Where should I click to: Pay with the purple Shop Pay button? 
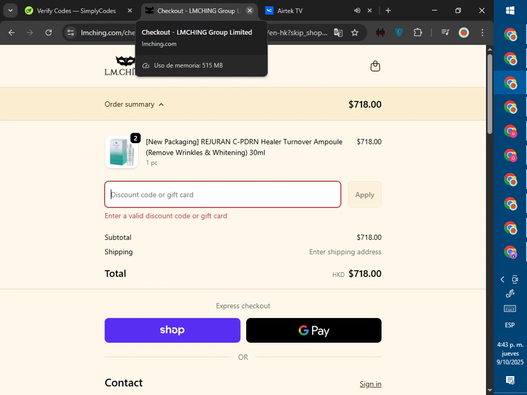pyautogui.click(x=173, y=330)
